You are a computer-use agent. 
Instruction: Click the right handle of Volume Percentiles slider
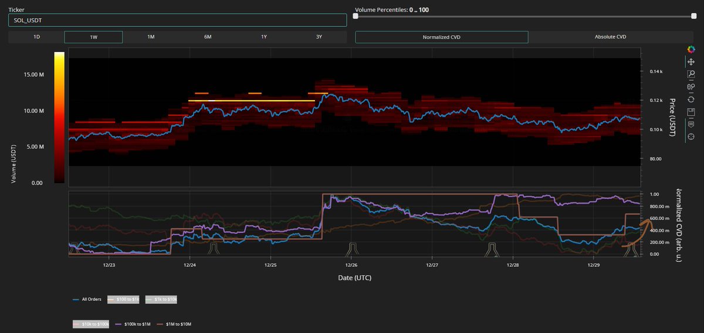click(x=694, y=16)
